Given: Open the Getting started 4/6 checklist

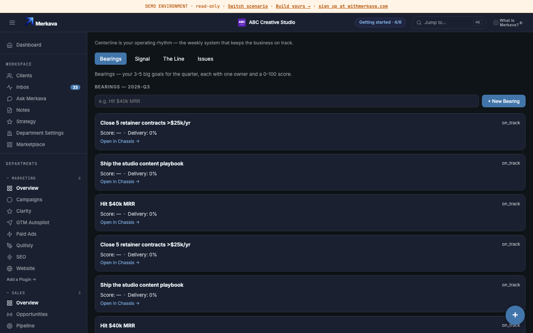Looking at the screenshot, I should tap(380, 23).
